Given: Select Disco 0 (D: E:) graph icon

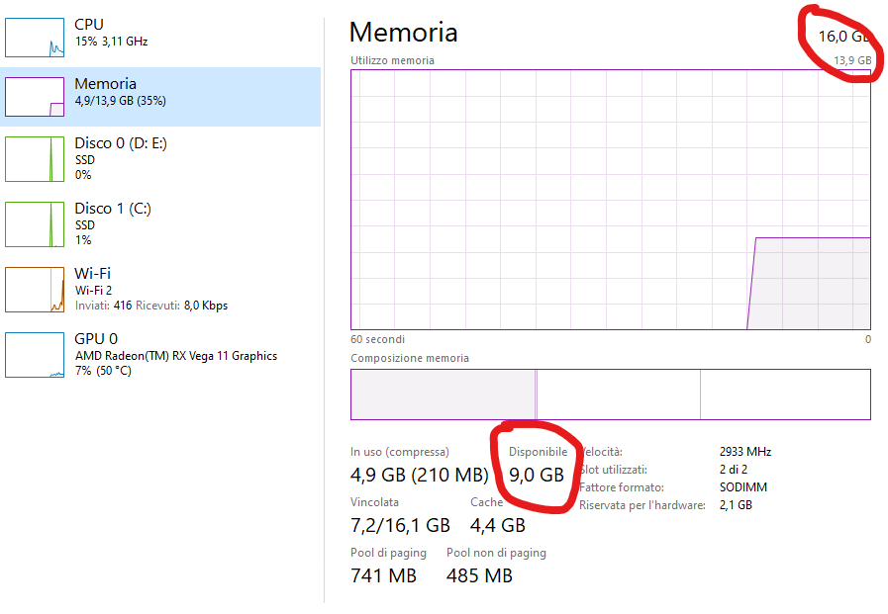Looking at the screenshot, I should click(x=35, y=159).
